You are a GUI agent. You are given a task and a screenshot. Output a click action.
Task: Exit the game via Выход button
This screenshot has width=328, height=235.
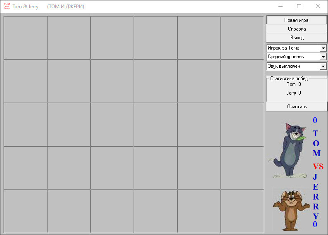tap(297, 38)
